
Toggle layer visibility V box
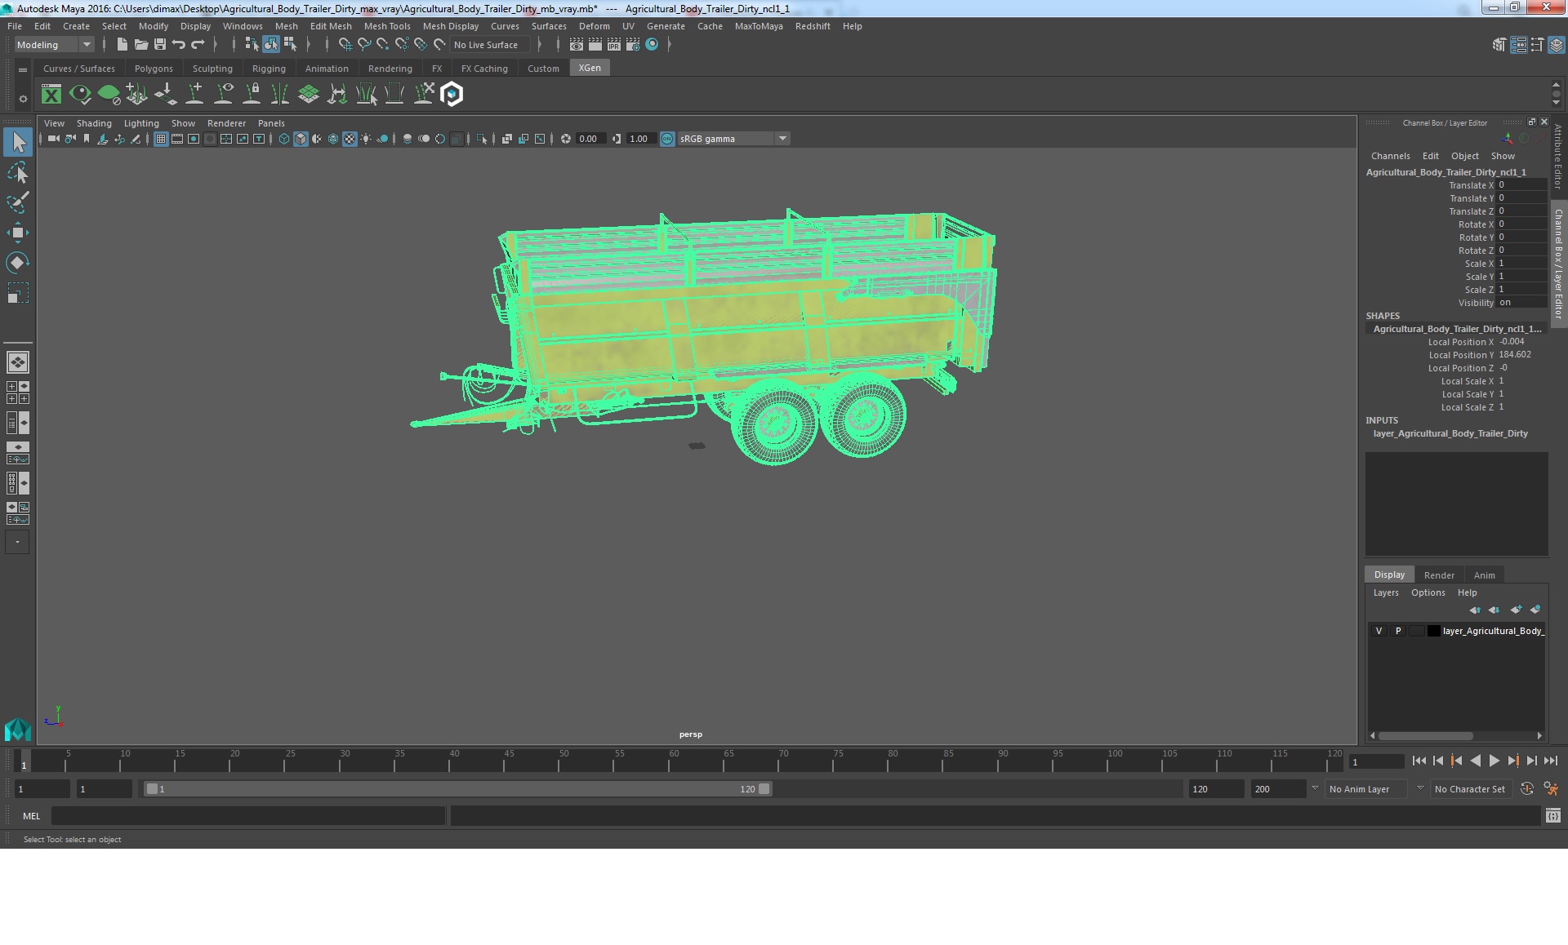click(x=1379, y=631)
